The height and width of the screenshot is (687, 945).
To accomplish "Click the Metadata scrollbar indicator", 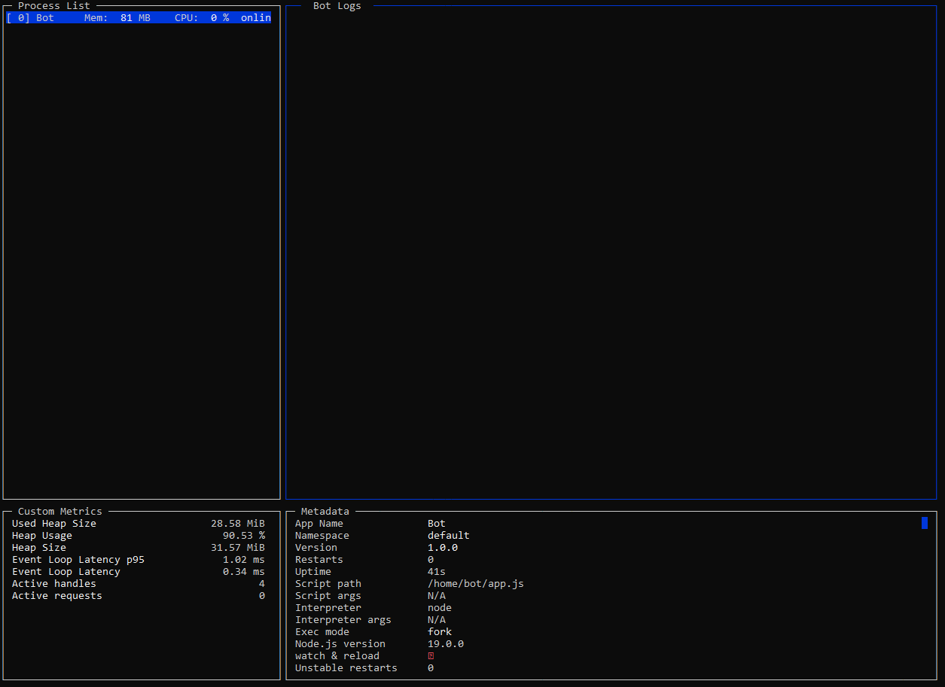I will point(924,523).
